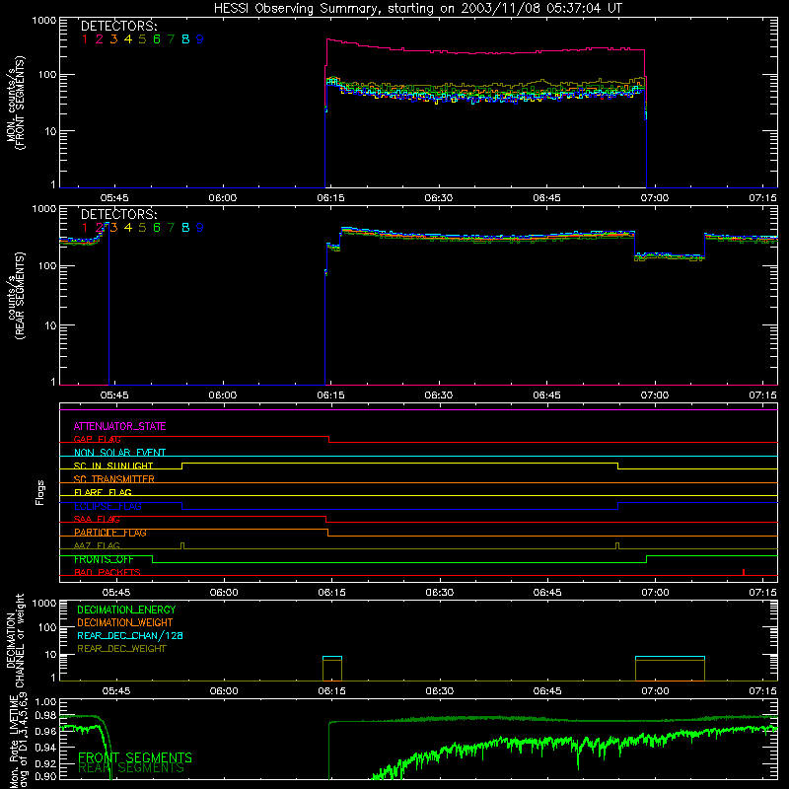Click the BAD_PACKETS flag label
The height and width of the screenshot is (789, 789).
[108, 573]
